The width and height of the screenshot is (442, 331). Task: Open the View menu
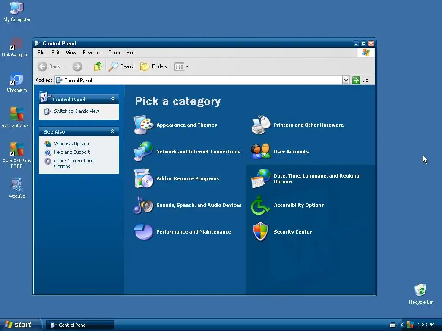click(x=71, y=53)
